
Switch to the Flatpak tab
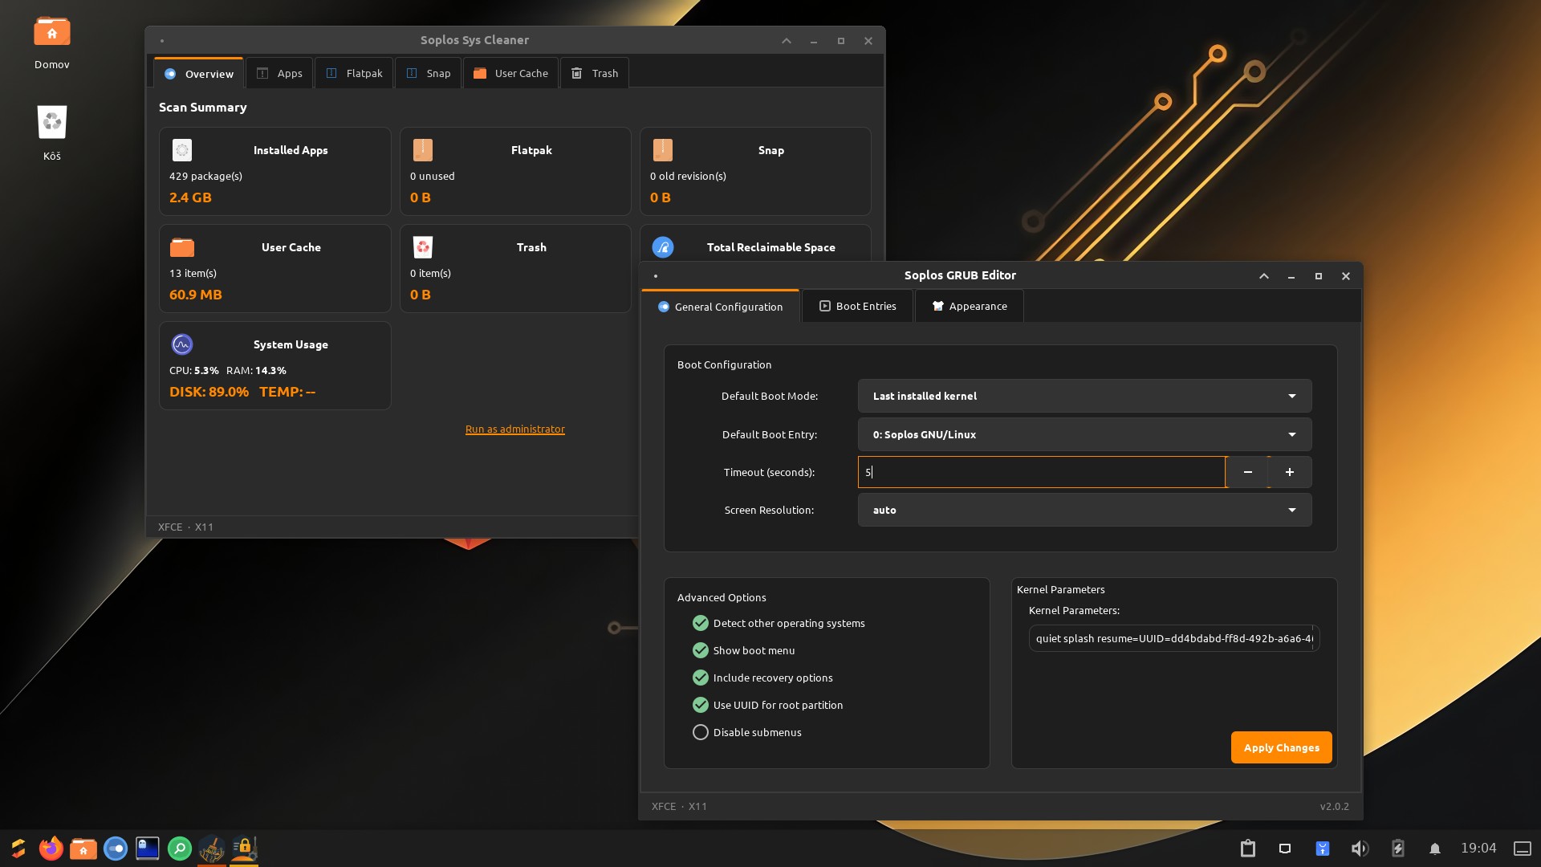click(x=354, y=73)
